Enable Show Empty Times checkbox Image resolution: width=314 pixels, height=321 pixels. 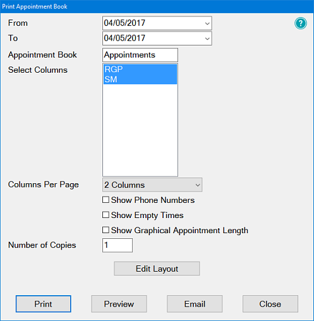(x=106, y=215)
